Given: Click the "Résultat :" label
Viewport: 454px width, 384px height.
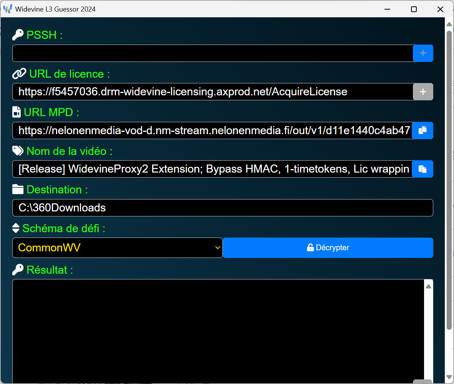Looking at the screenshot, I should click(50, 269).
